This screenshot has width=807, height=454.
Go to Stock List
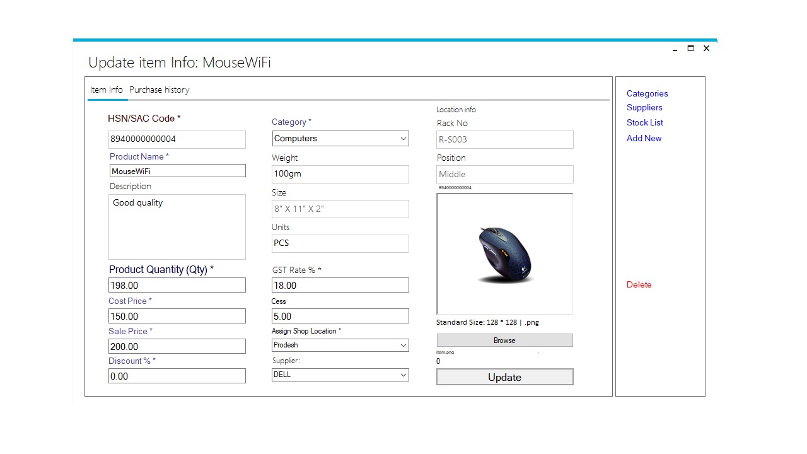pyautogui.click(x=645, y=123)
